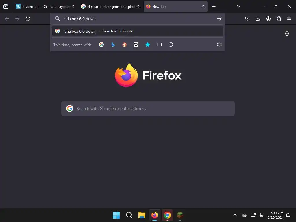Open the Minecraft block taskbar icon
Image resolution: width=296 pixels, height=222 pixels.
pyautogui.click(x=180, y=215)
